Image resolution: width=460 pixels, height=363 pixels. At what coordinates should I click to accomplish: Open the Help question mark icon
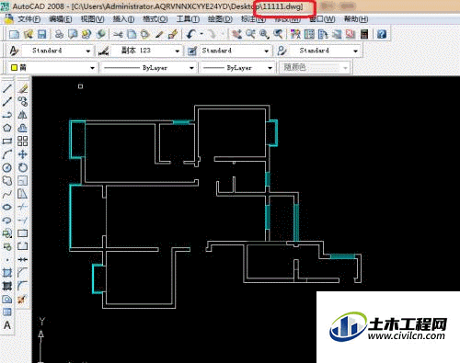[382, 34]
